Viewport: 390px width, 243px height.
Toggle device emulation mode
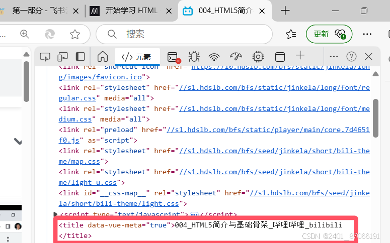pyautogui.click(x=62, y=57)
